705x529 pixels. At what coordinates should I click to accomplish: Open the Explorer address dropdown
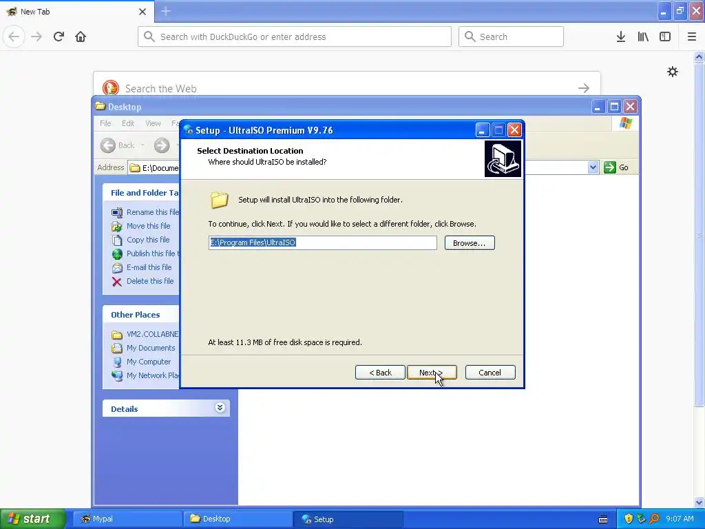(593, 168)
